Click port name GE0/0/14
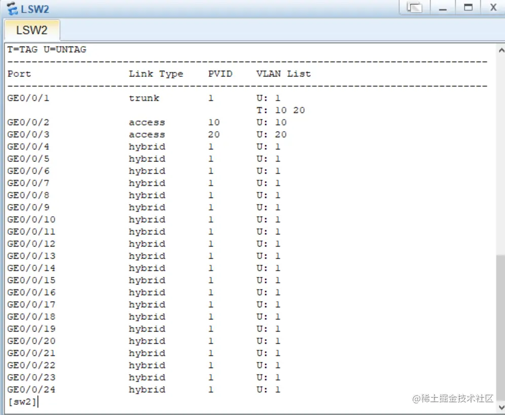Screen dimensions: 505x415 coord(31,268)
